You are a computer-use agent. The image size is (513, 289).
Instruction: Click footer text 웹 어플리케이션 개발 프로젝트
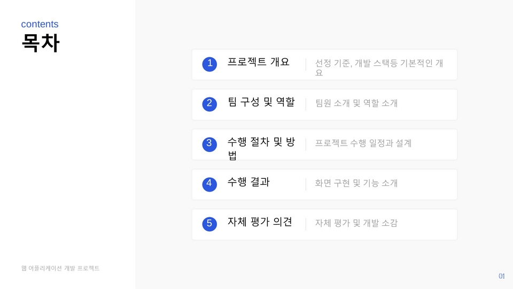coord(60,268)
